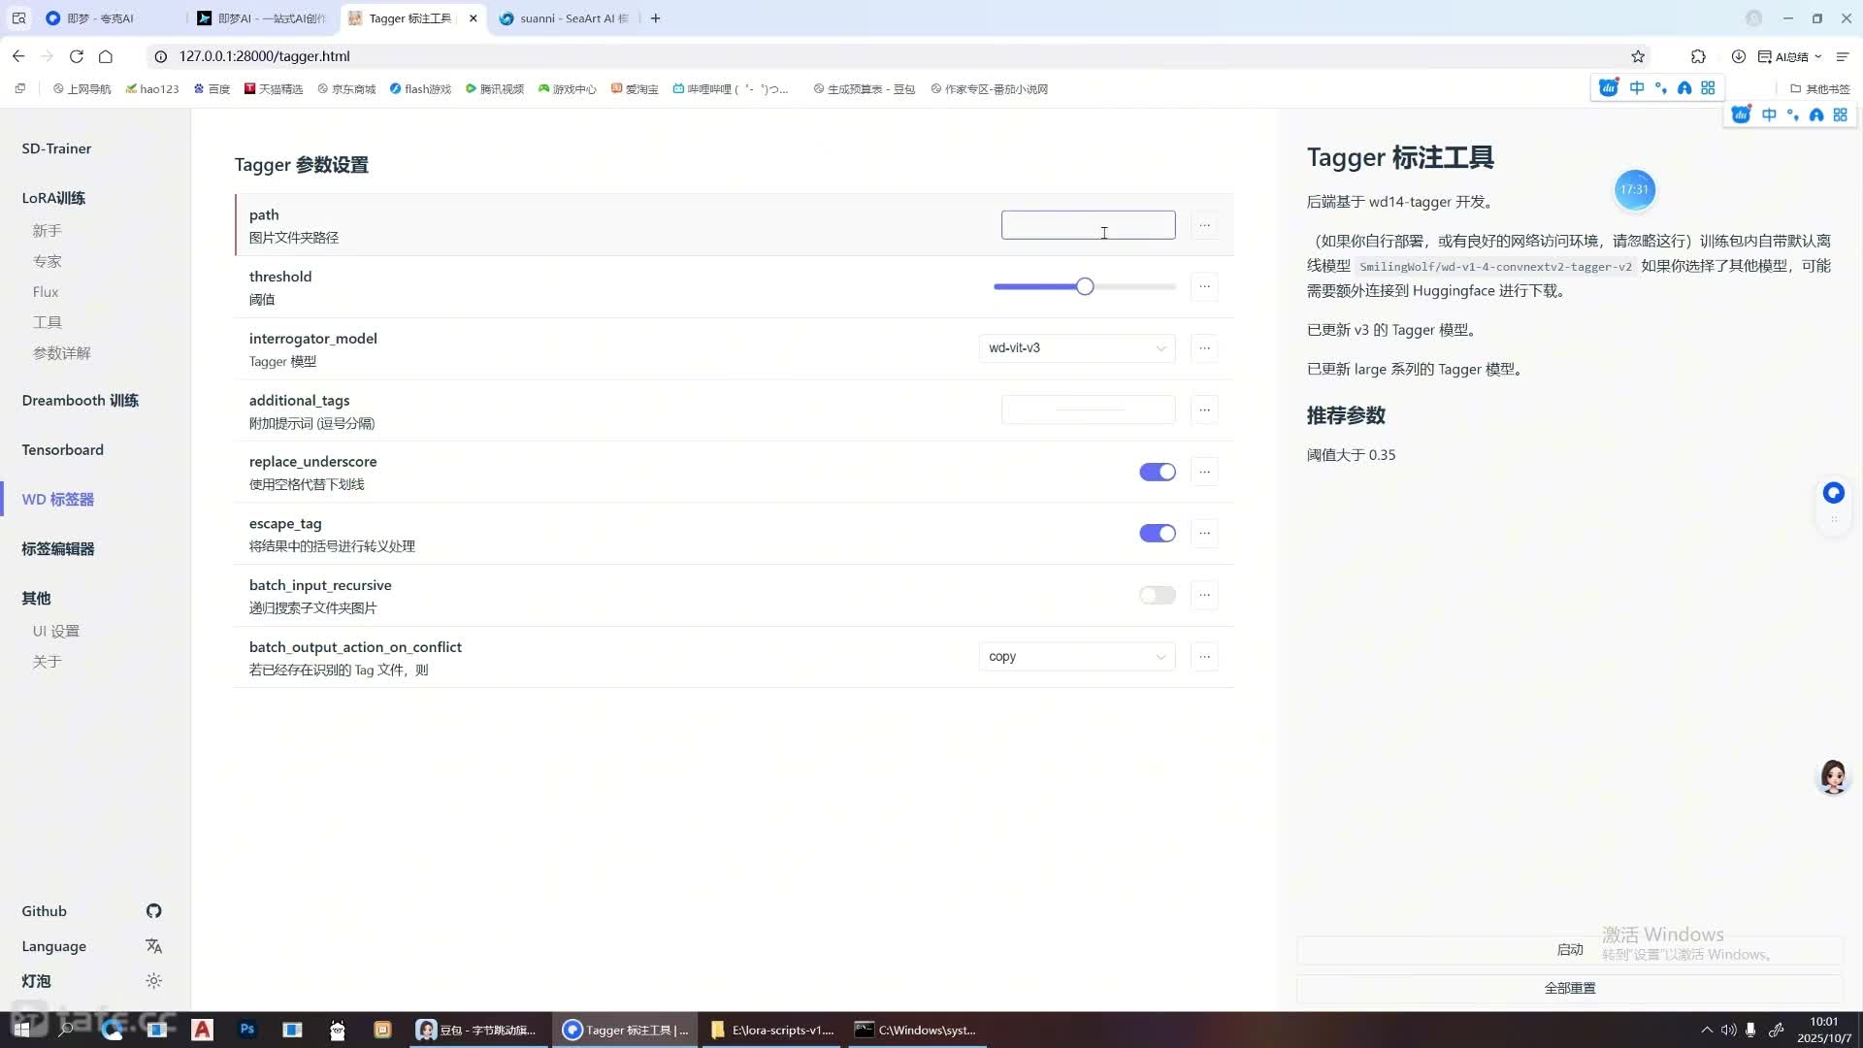
Task: Click the 启动 start button
Action: point(1569,950)
